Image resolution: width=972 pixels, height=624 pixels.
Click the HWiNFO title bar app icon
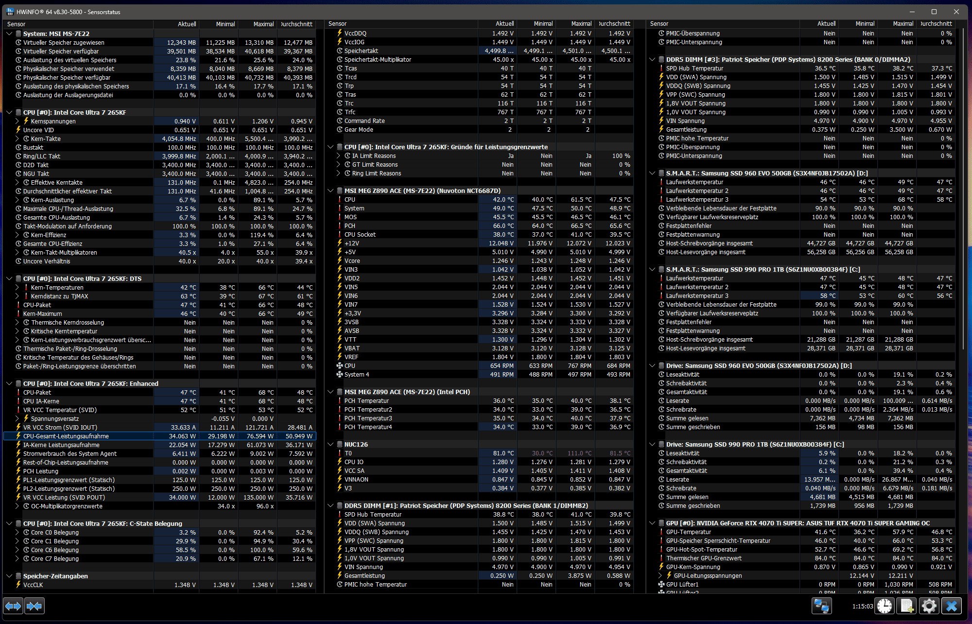tap(10, 12)
